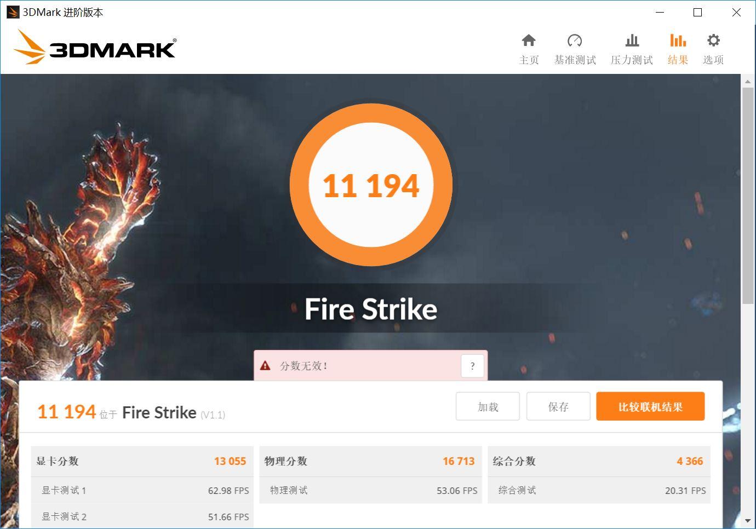Open 选项 gear settings icon

tap(713, 41)
